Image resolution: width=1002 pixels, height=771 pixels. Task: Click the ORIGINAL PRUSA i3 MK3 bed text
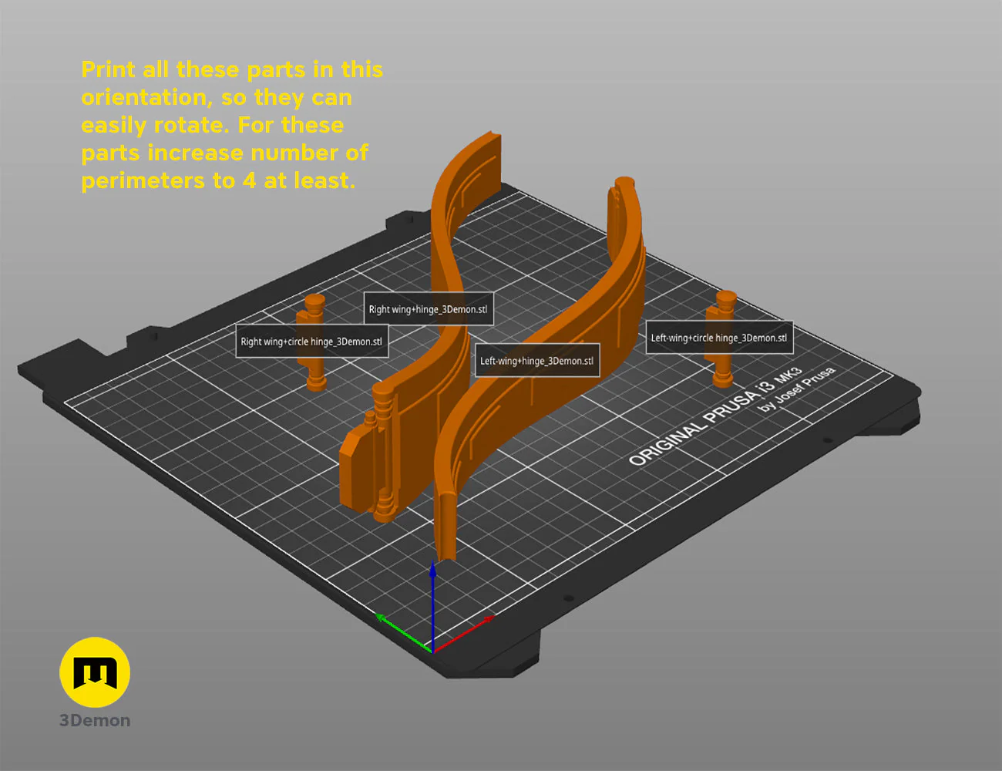716,416
